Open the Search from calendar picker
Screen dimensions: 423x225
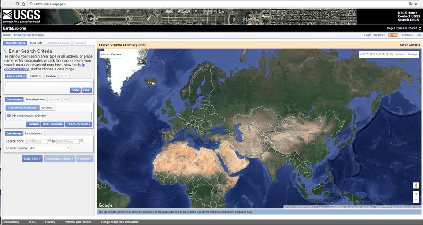(x=49, y=141)
